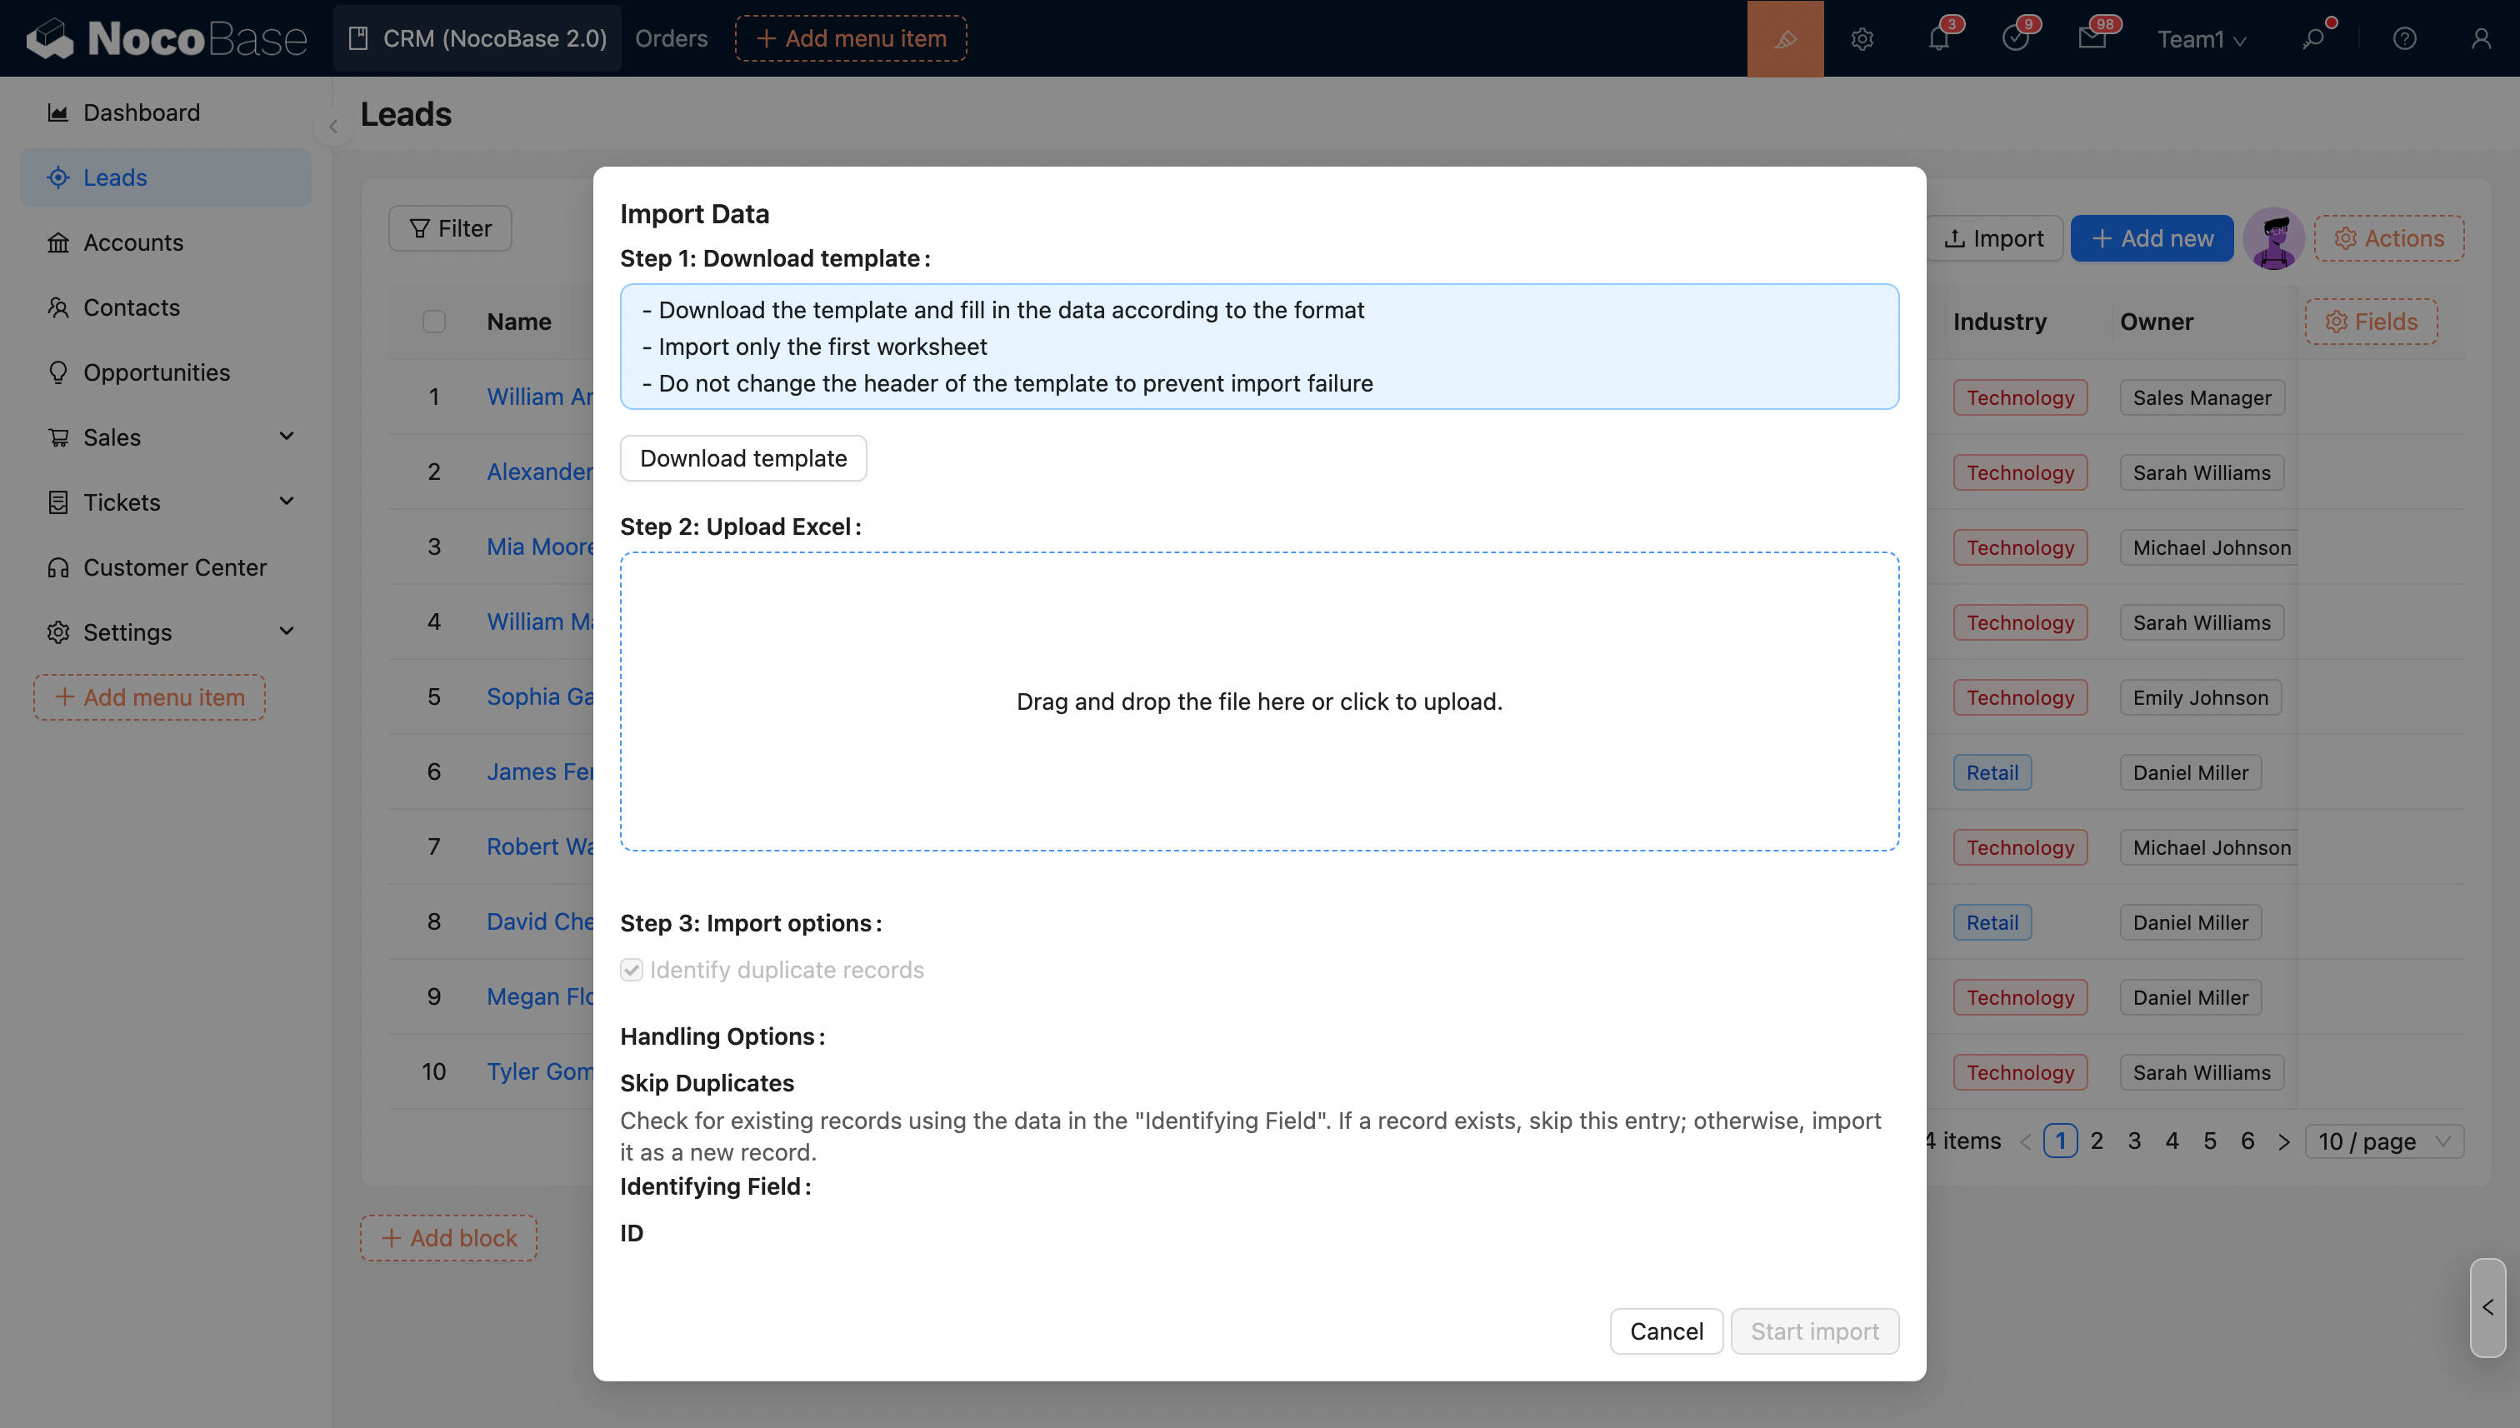
Task: Click the search icon with red dot
Action: [x=2313, y=38]
